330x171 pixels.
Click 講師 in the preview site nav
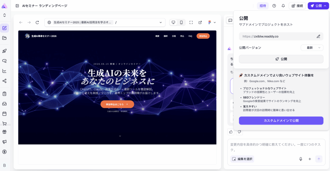click(166, 36)
